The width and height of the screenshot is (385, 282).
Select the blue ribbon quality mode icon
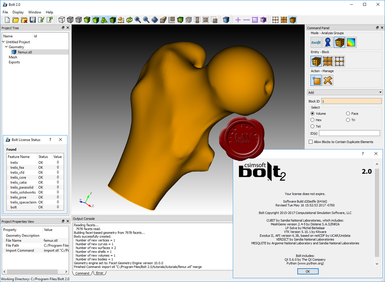point(328,42)
